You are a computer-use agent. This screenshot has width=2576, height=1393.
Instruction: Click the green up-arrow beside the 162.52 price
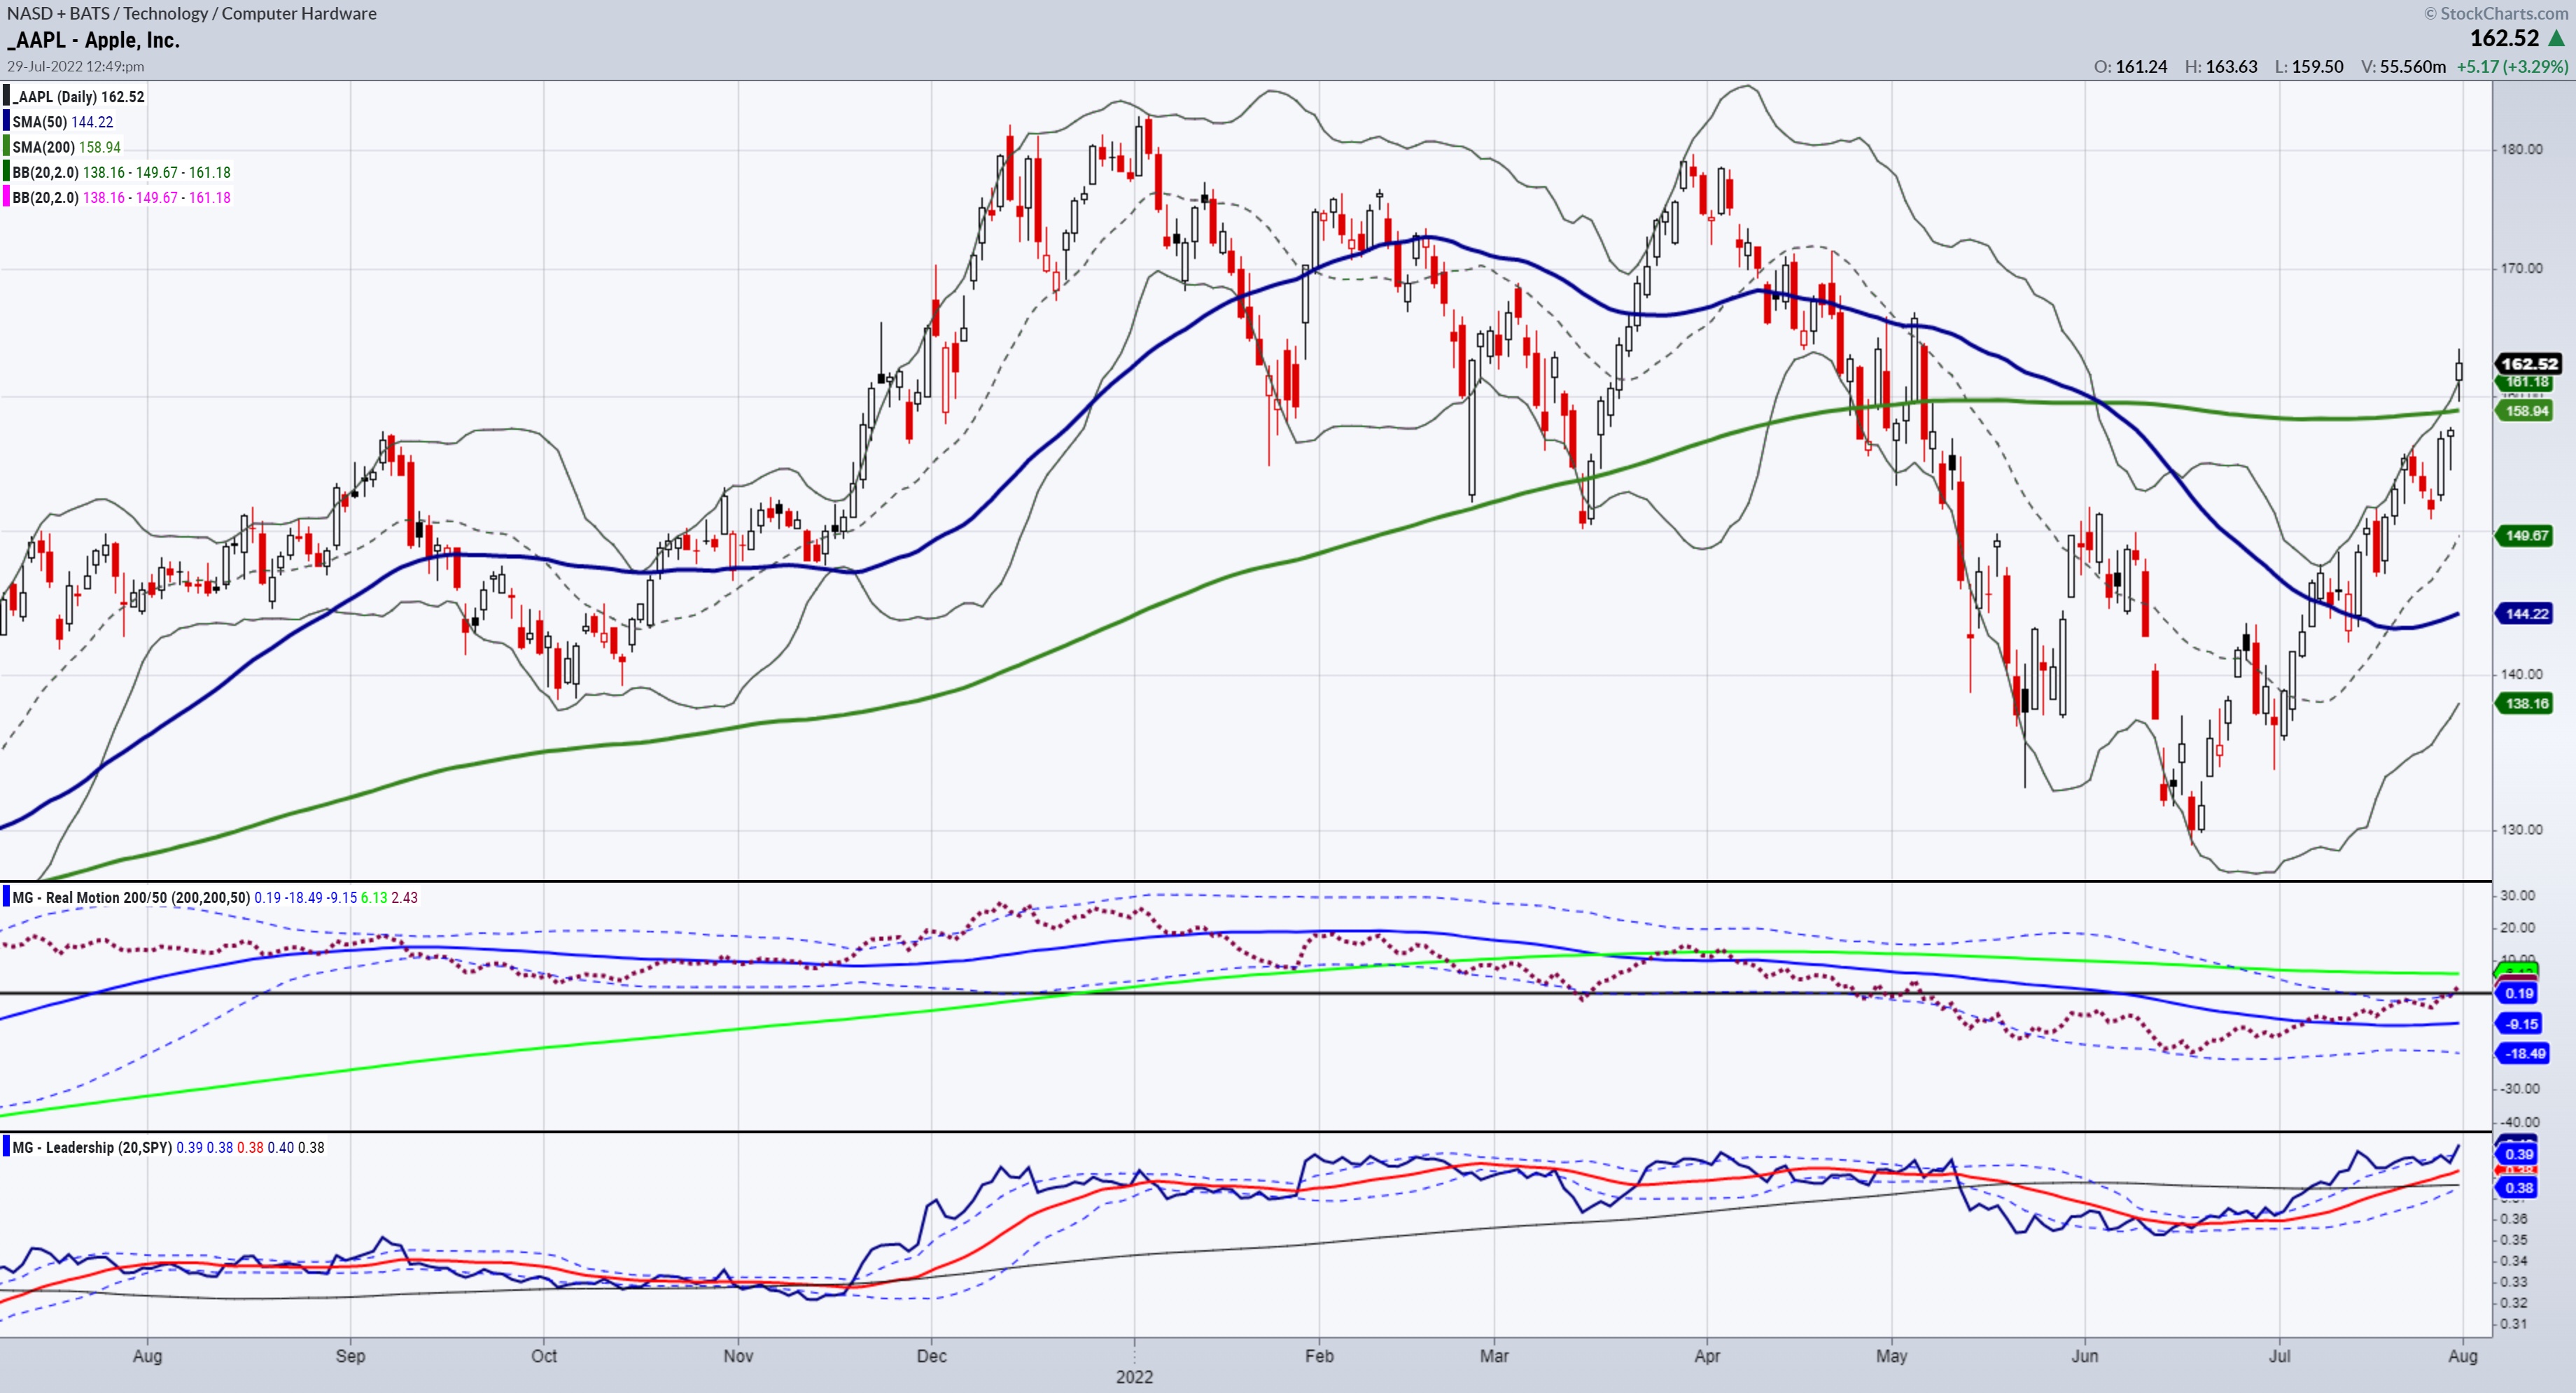2557,38
